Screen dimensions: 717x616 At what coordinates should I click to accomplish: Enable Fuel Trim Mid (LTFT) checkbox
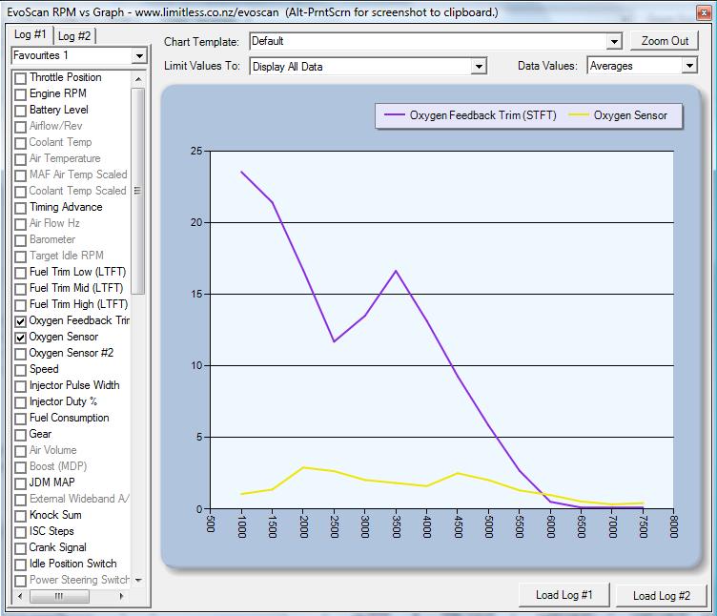(20, 289)
